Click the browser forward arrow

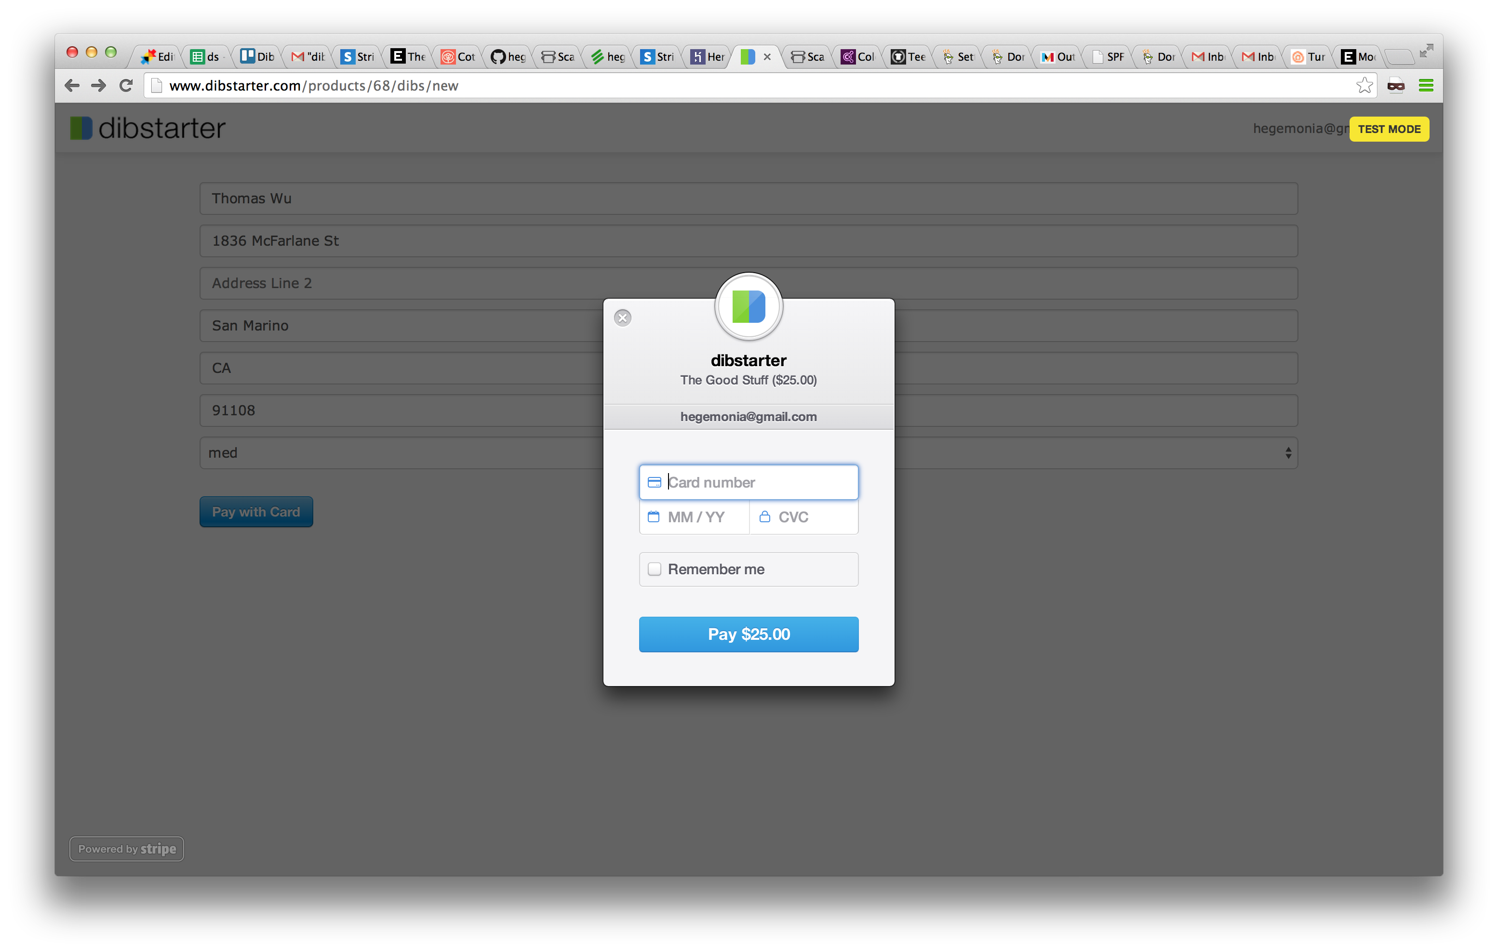point(98,85)
